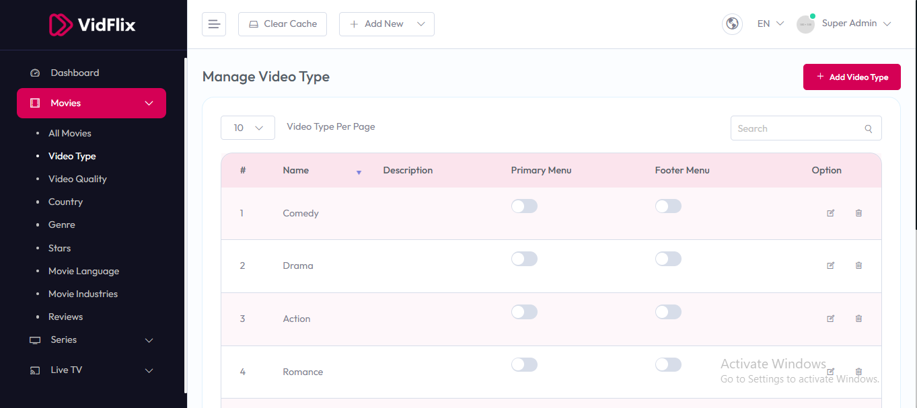Open the EN language dropdown
917x408 pixels.
click(770, 24)
